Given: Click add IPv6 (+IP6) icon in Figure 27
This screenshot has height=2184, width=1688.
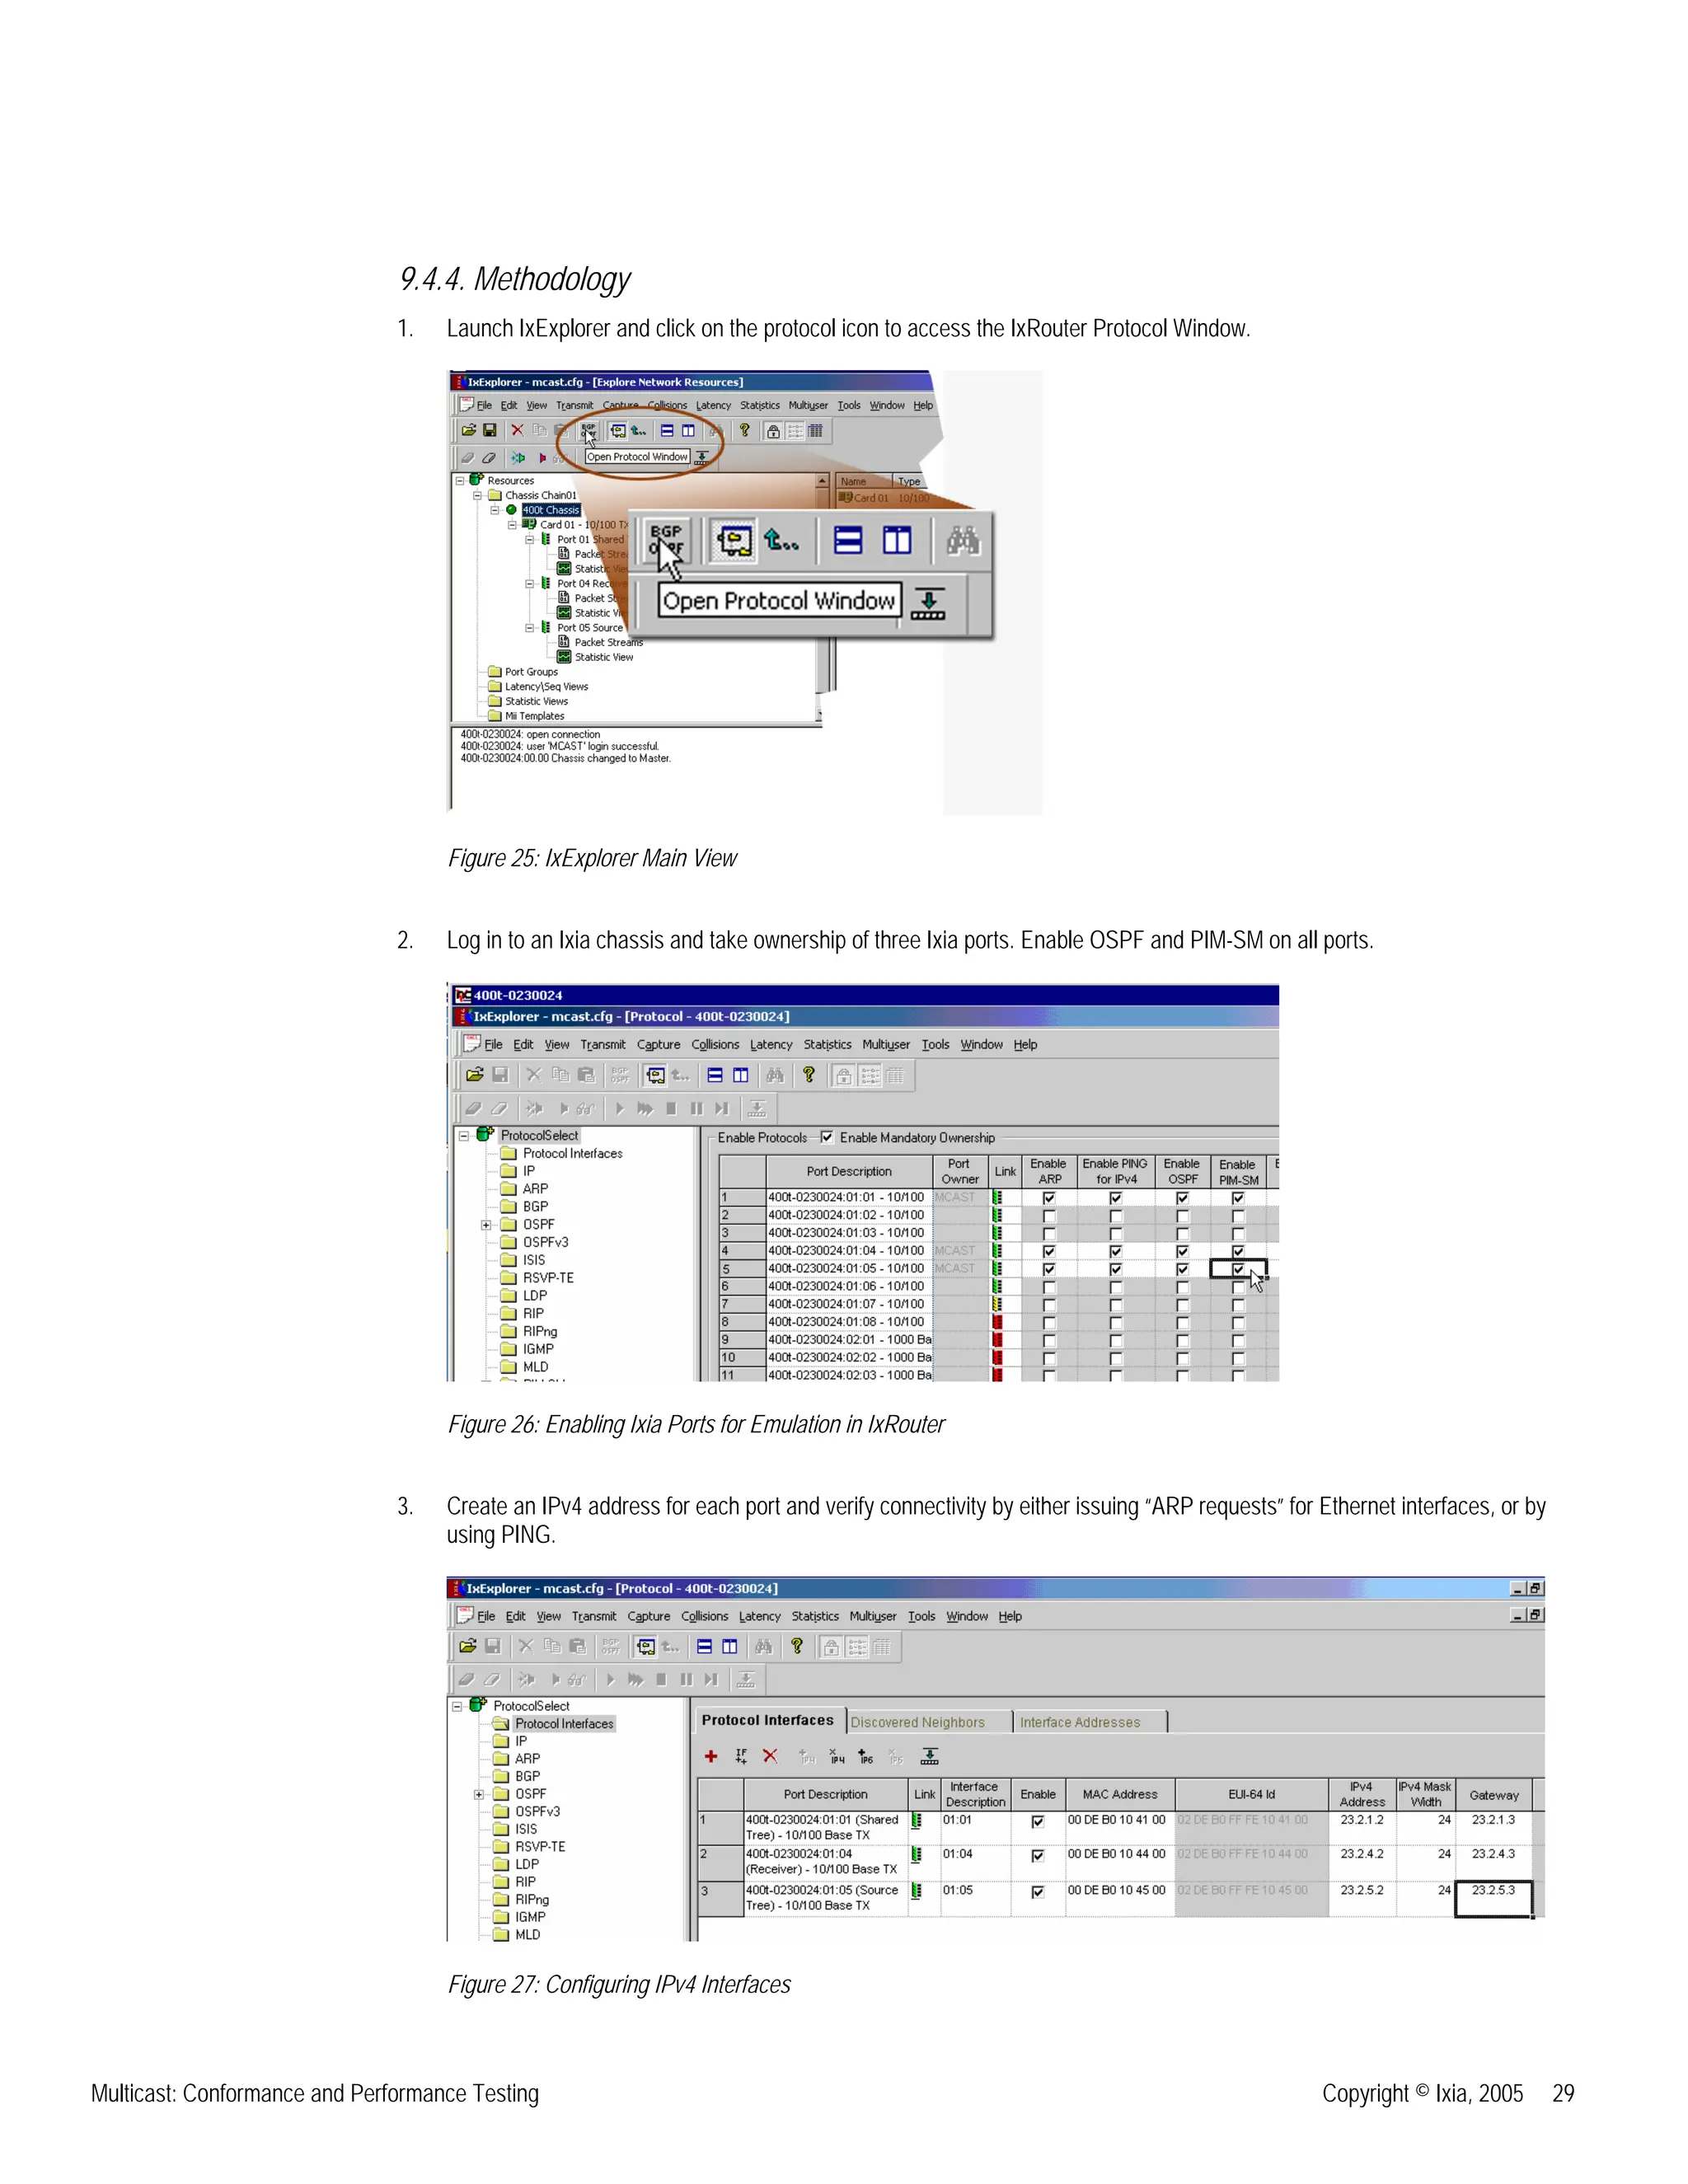Looking at the screenshot, I should 866,1756.
